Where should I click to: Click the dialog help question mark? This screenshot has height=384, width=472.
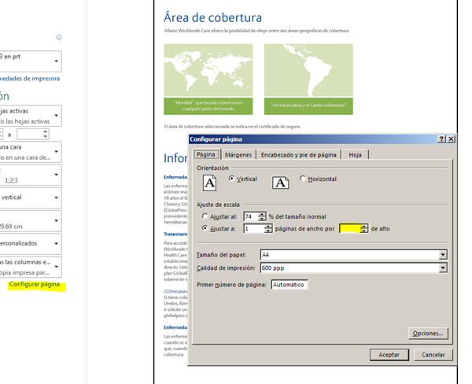(x=441, y=138)
